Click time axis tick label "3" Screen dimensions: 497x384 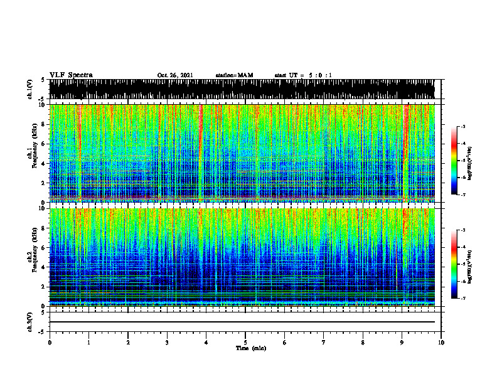(167, 343)
